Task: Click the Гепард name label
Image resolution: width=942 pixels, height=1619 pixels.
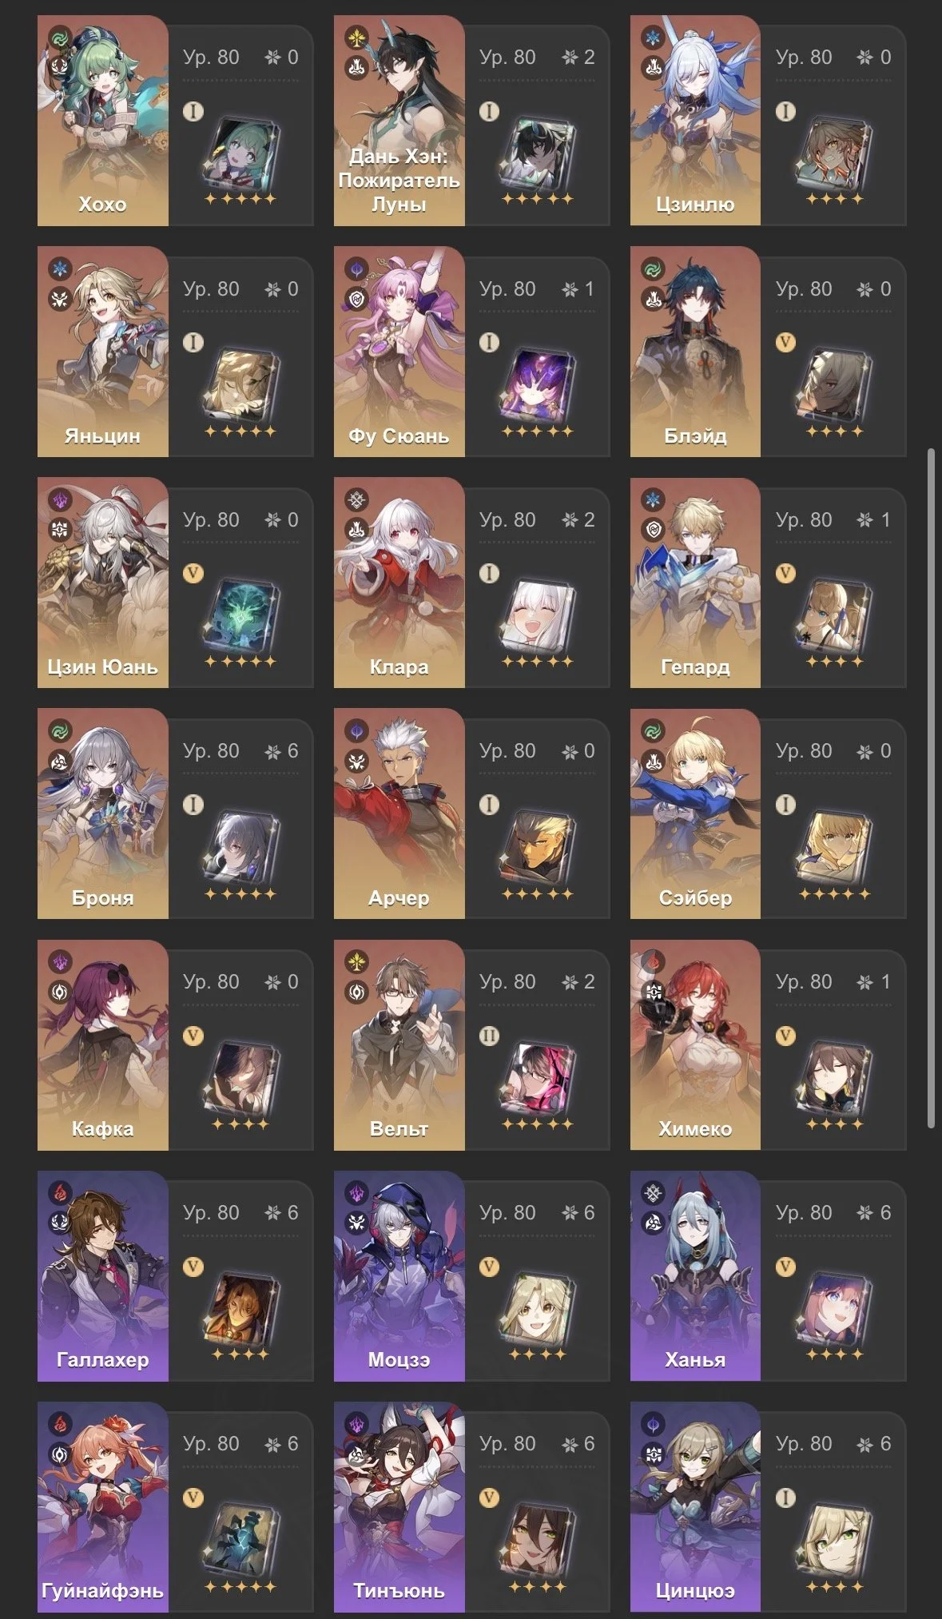Action: point(695,667)
